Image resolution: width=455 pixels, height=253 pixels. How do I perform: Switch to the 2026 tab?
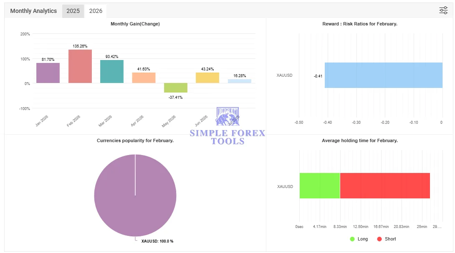coord(96,11)
